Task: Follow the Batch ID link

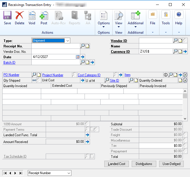Action: pos(9,63)
